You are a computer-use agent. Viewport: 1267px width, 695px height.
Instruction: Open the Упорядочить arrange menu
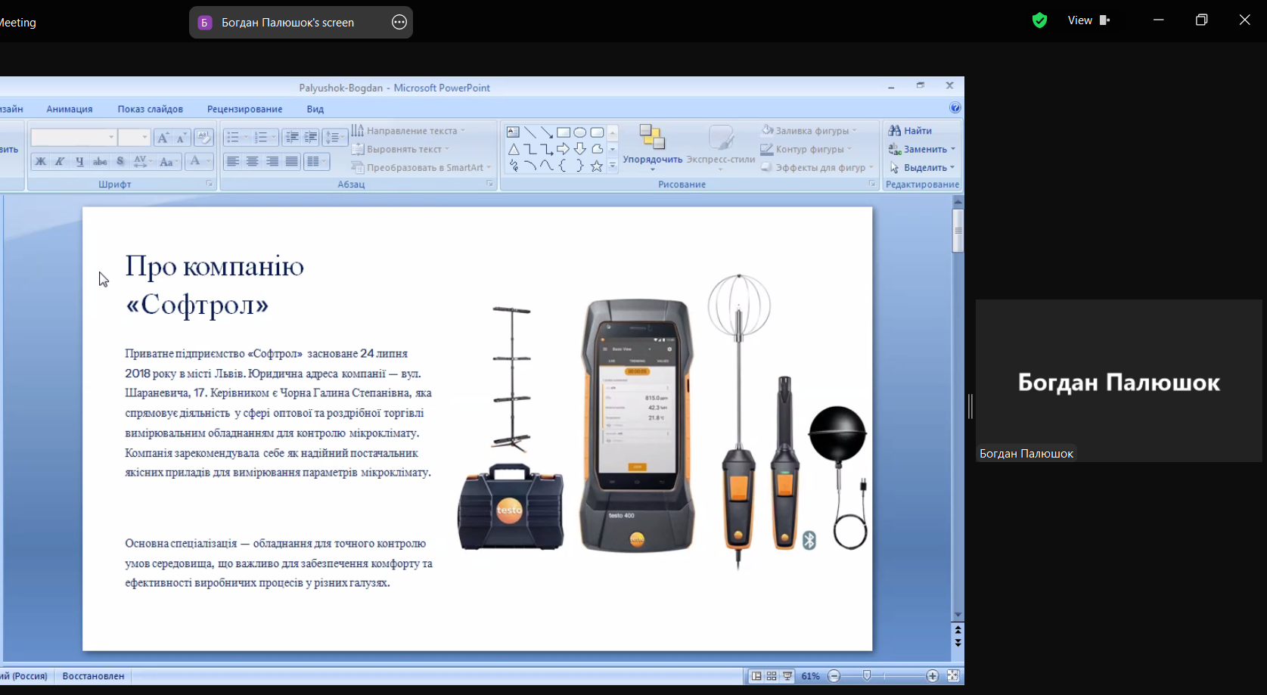pos(652,148)
